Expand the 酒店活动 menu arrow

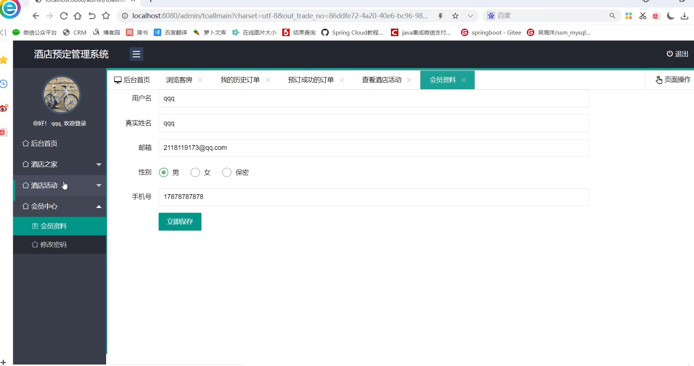[x=99, y=185]
